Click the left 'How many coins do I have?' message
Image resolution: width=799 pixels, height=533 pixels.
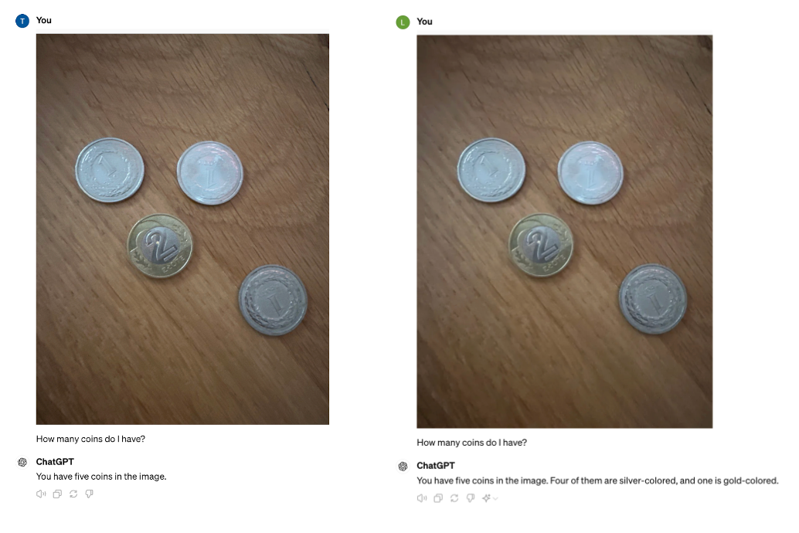pos(90,439)
